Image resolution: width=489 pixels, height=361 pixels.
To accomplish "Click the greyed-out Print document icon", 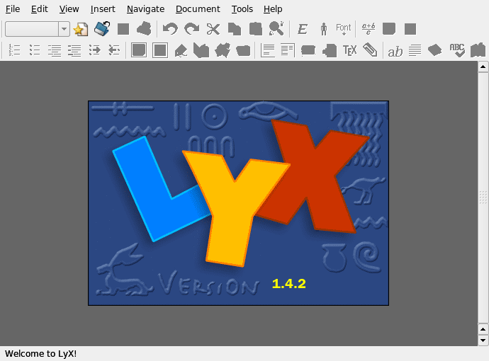I will click(144, 29).
